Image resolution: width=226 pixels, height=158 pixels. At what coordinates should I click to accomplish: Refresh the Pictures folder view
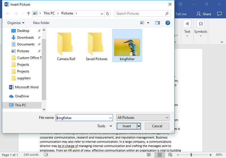coord(107,14)
